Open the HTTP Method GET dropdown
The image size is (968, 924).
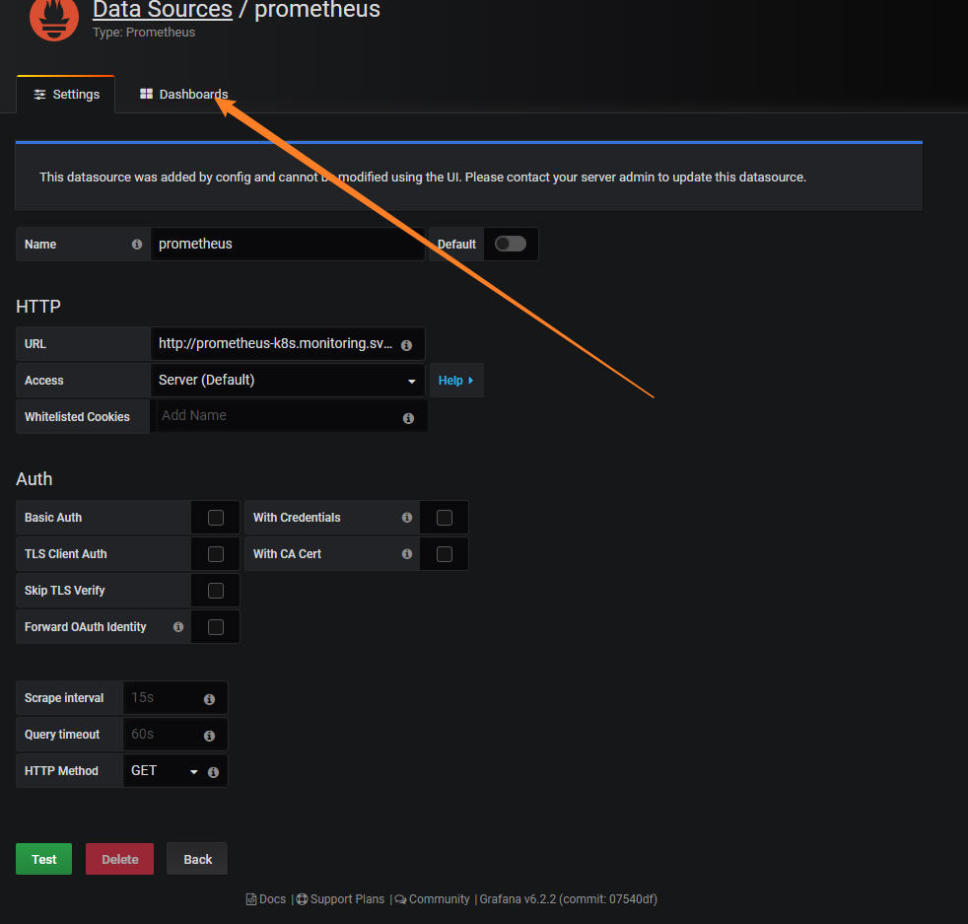164,771
